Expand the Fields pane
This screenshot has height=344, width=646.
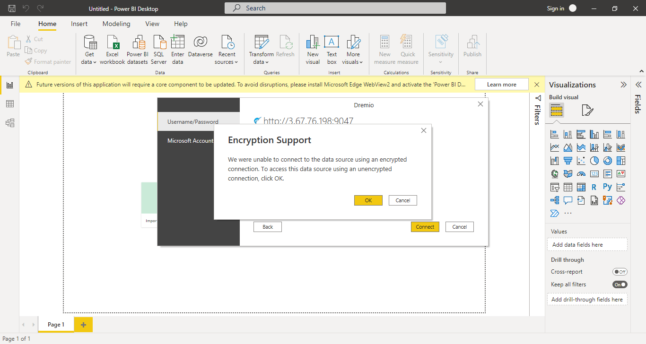638,85
